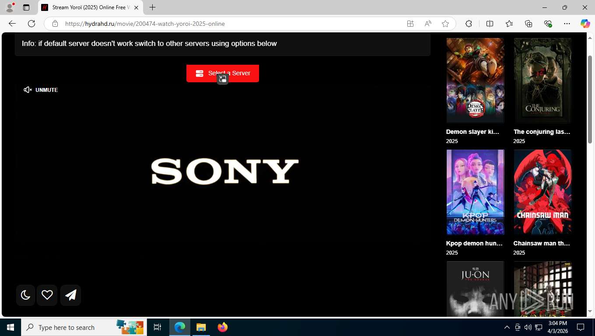Open File Explorer from taskbar

pos(201,327)
